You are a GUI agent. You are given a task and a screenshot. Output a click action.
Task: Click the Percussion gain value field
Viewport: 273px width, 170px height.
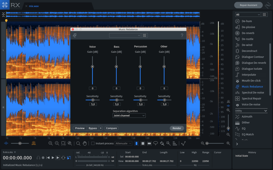[x=140, y=88]
